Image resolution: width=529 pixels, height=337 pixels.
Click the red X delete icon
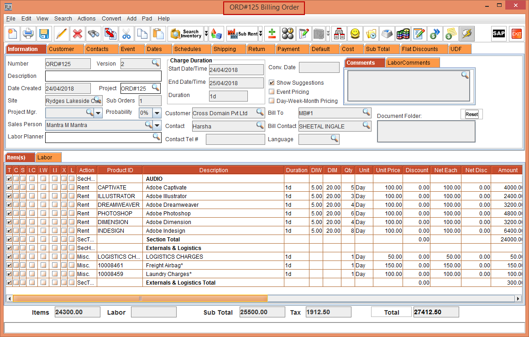pos(78,34)
